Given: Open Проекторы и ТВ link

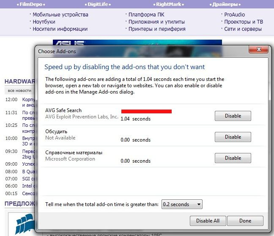Looking at the screenshot, I should point(244,22).
